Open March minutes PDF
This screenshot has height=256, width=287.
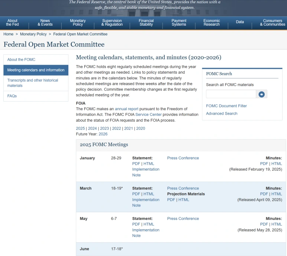click(x=264, y=194)
